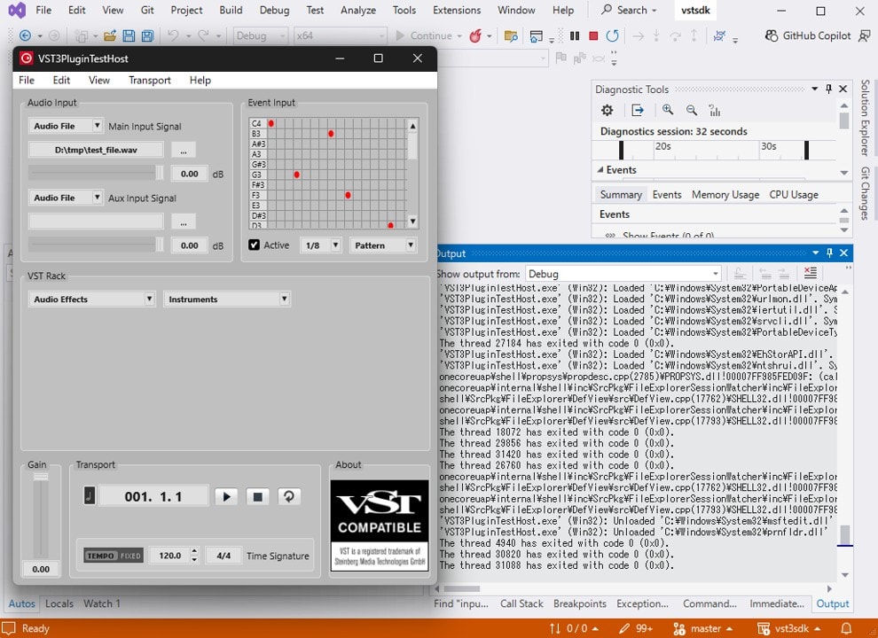This screenshot has height=638, width=878.
Task: Open the Transport menu in VST3PluginTestHost
Action: (149, 80)
